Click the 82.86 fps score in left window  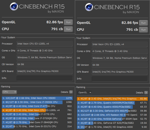coord(55,22)
